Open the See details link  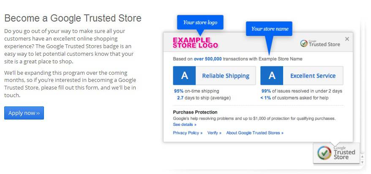click(x=185, y=124)
